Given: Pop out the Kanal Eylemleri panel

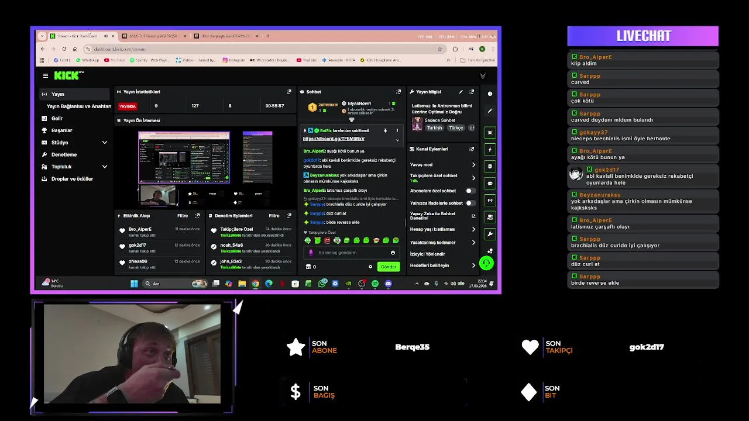Looking at the screenshot, I should (x=472, y=149).
